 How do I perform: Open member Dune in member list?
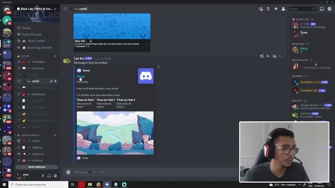coord(304,33)
